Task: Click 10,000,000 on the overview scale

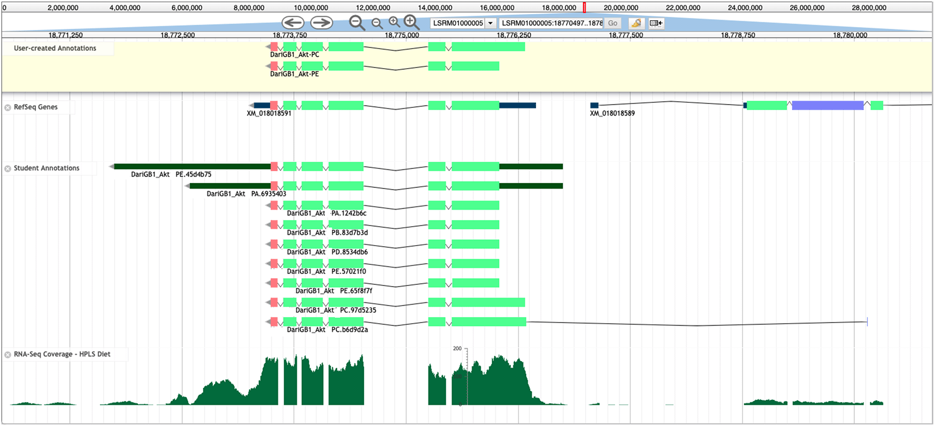Action: click(x=311, y=8)
